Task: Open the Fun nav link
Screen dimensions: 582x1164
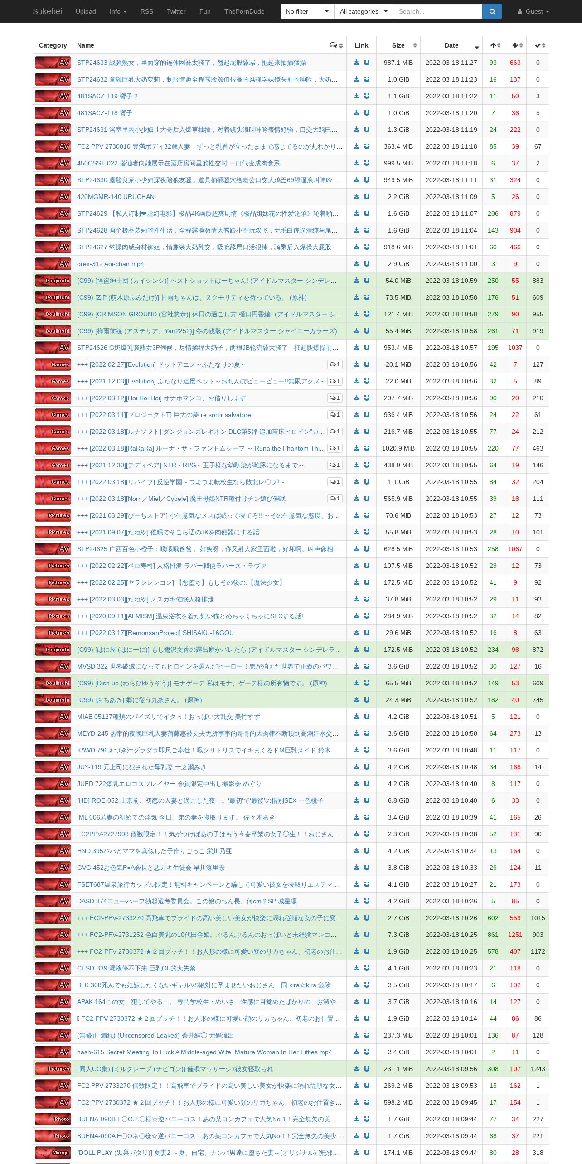Action: coord(205,11)
